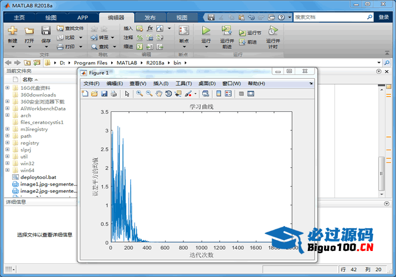Image resolution: width=396 pixels, height=277 pixels.
Task: Click the Insert Legend icon in Figure toolbar
Action: coord(228,94)
